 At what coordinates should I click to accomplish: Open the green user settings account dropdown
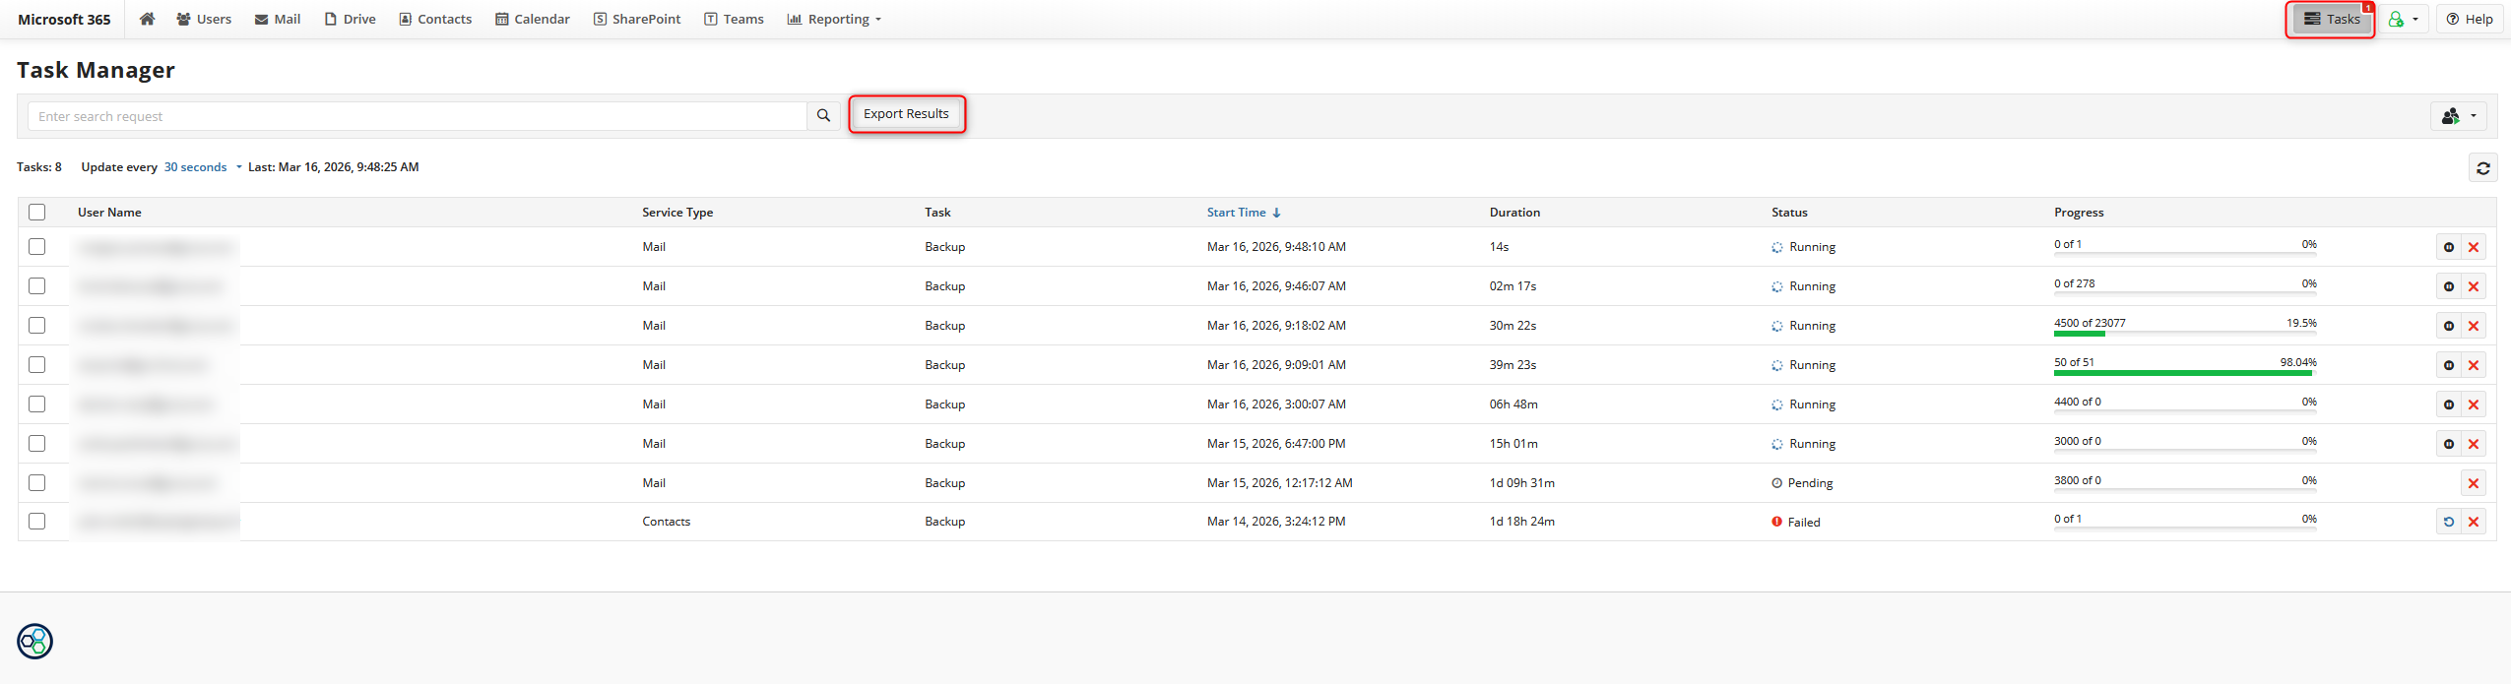coord(2403,19)
